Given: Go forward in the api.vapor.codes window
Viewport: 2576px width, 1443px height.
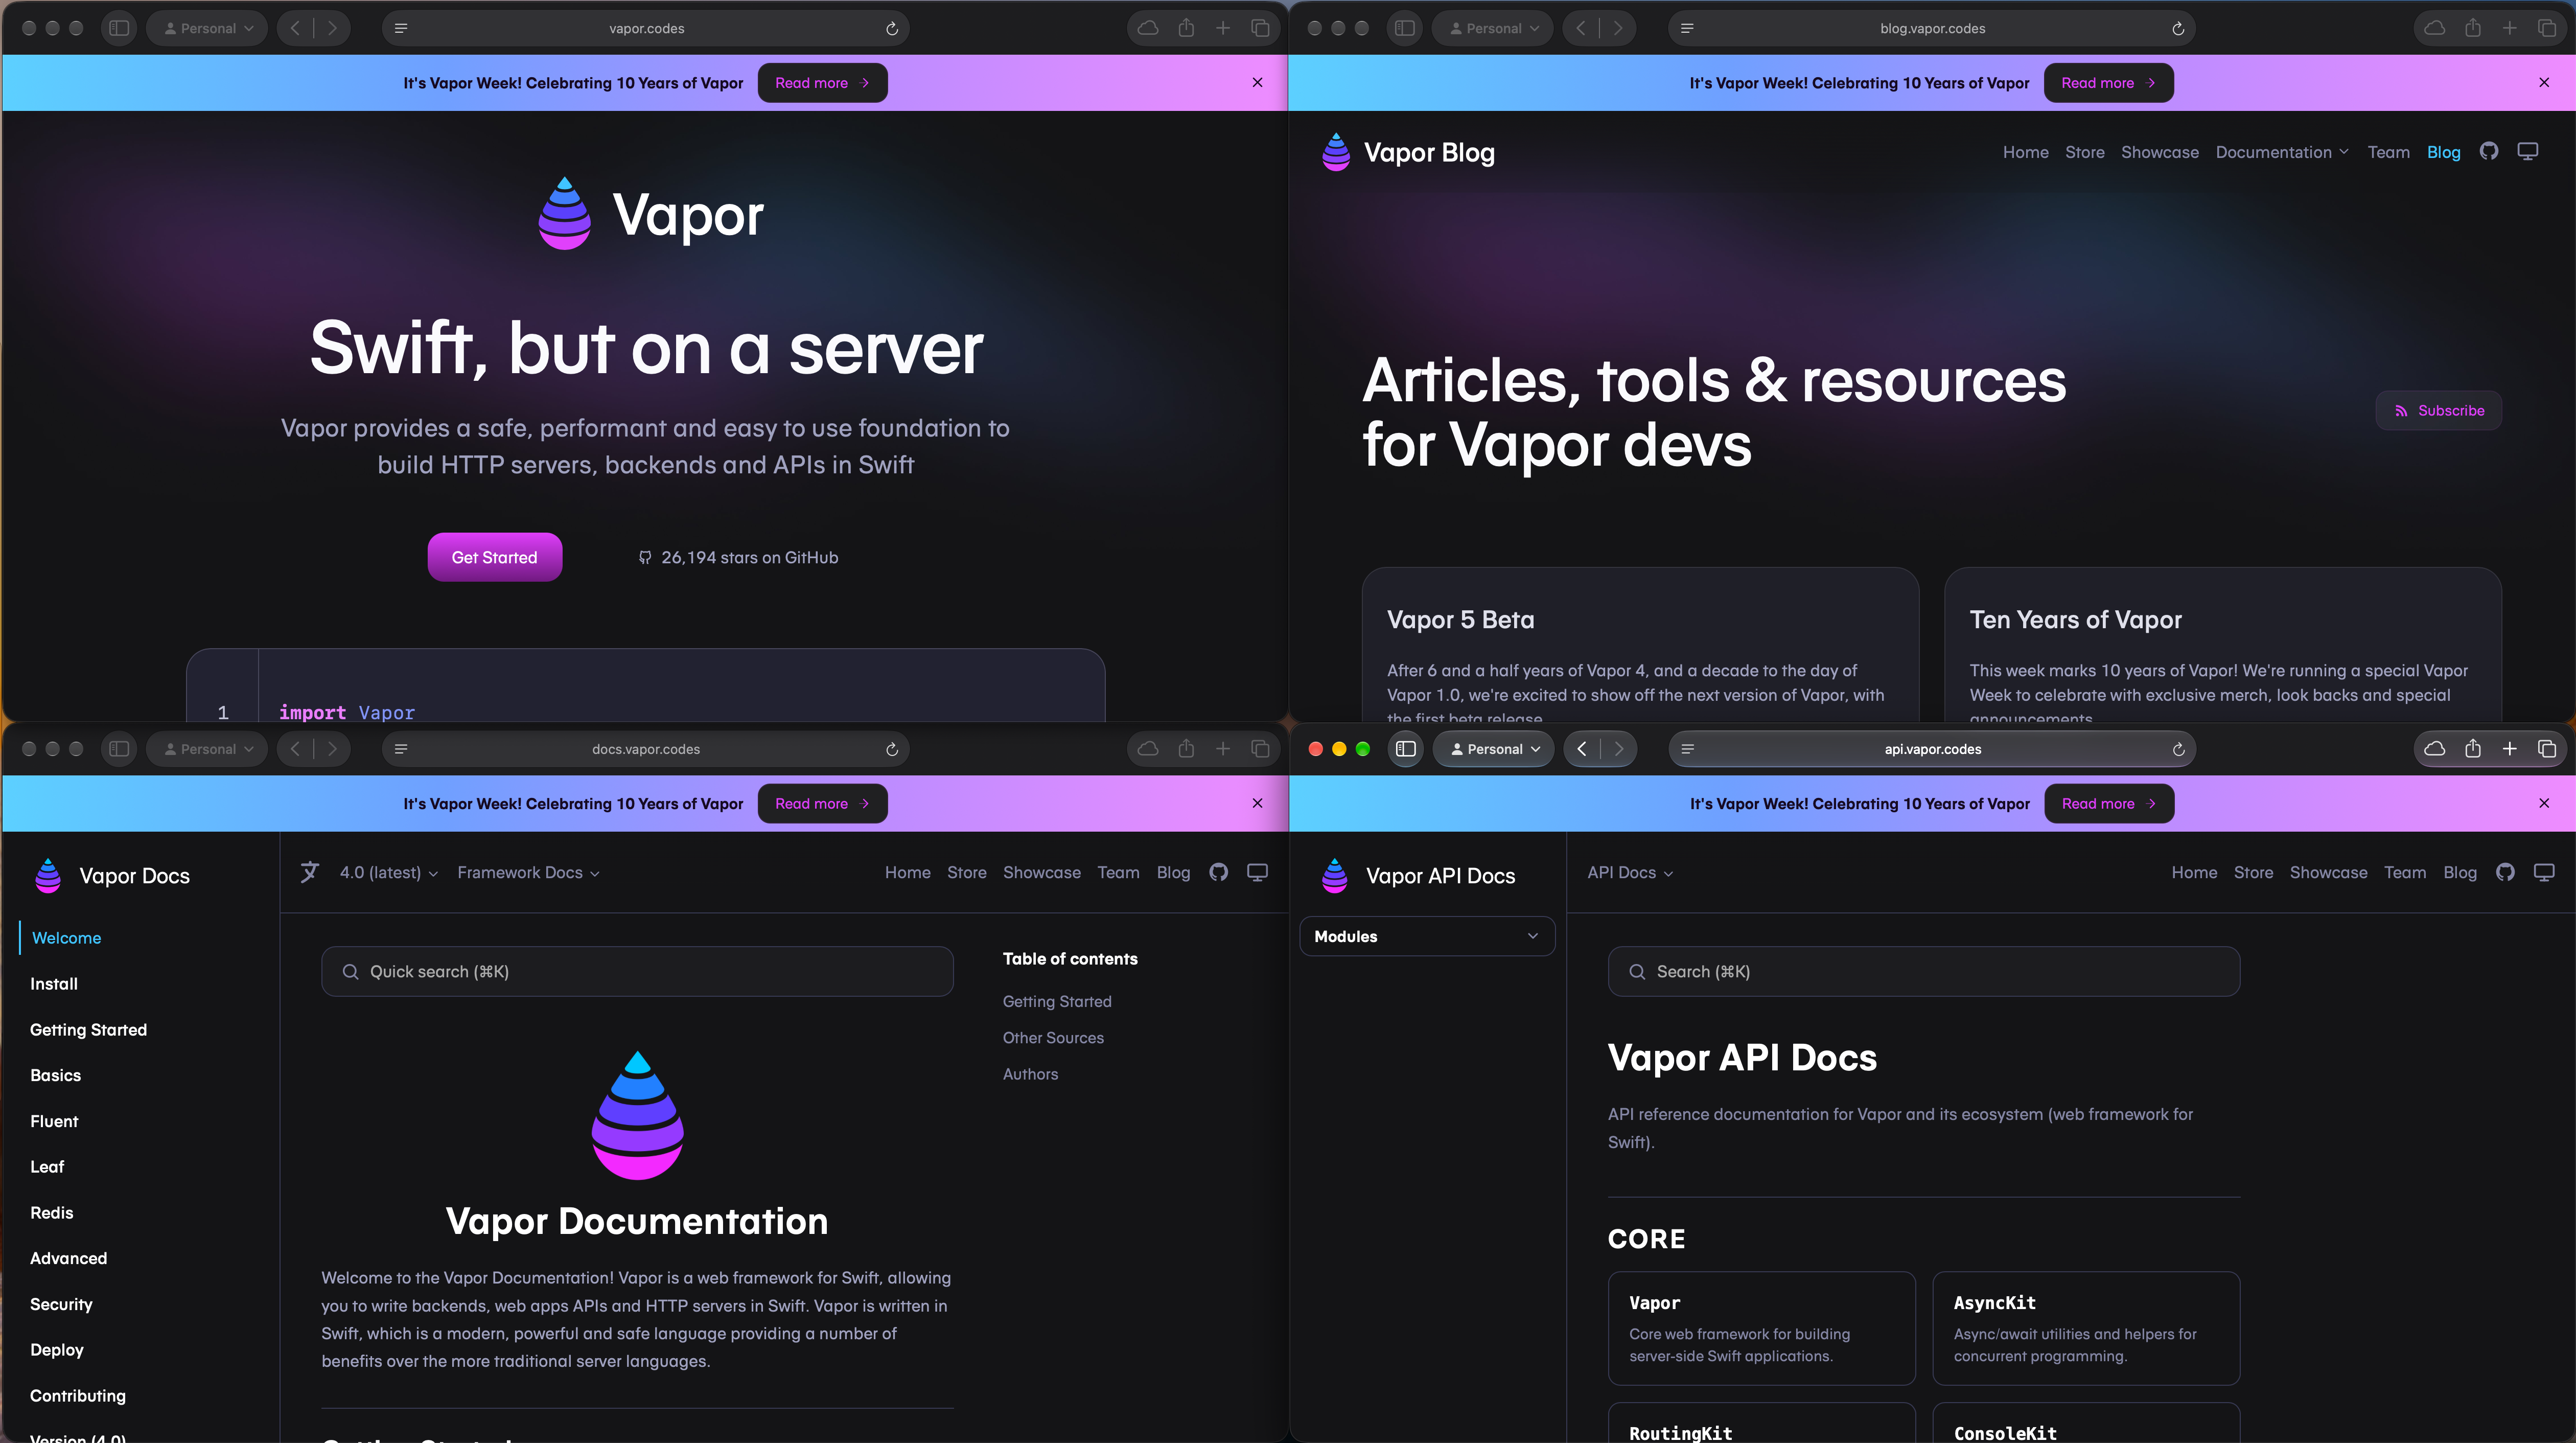Looking at the screenshot, I should click(1619, 749).
